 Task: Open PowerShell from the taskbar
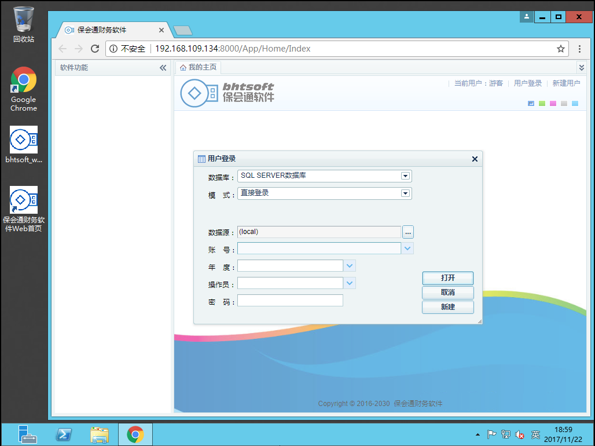[x=64, y=434]
